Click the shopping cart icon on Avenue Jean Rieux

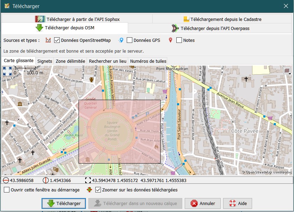[x=270, y=118]
